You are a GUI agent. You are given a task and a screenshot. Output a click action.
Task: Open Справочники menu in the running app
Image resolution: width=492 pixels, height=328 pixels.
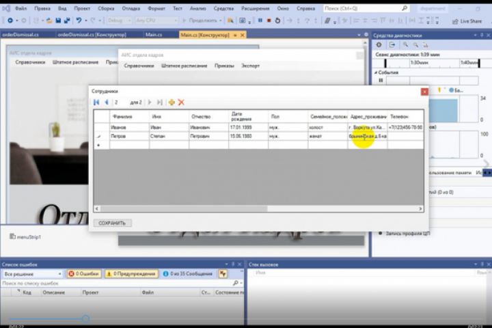click(139, 66)
